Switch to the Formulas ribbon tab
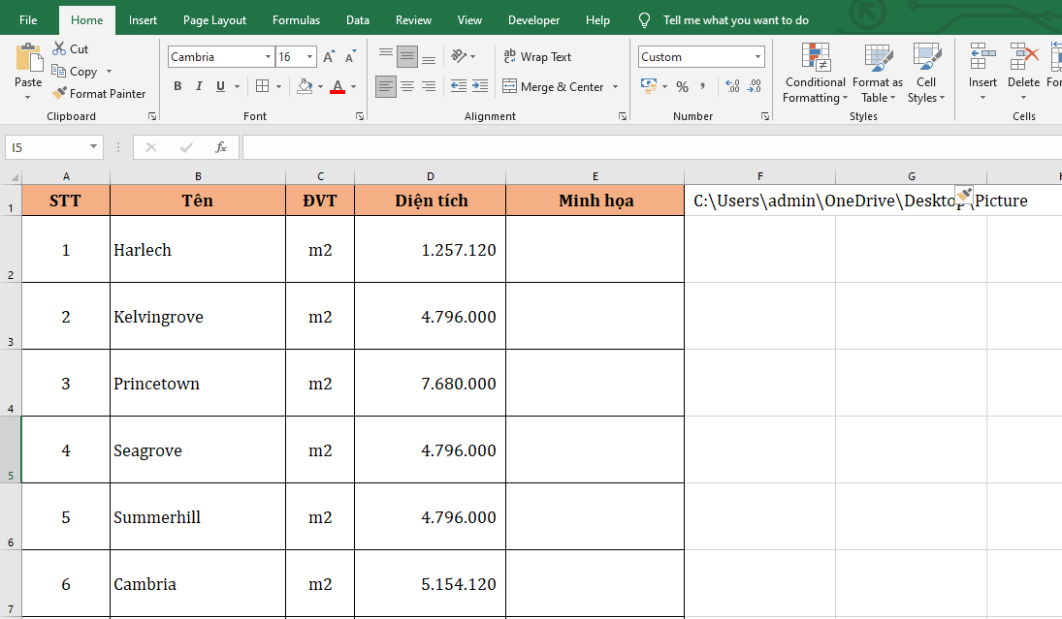1062x619 pixels. click(296, 20)
